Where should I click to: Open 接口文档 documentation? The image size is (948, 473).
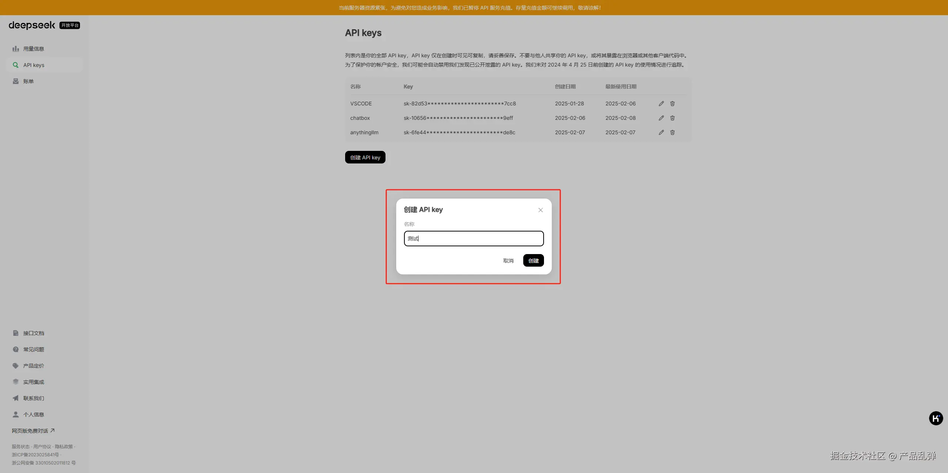pyautogui.click(x=33, y=333)
